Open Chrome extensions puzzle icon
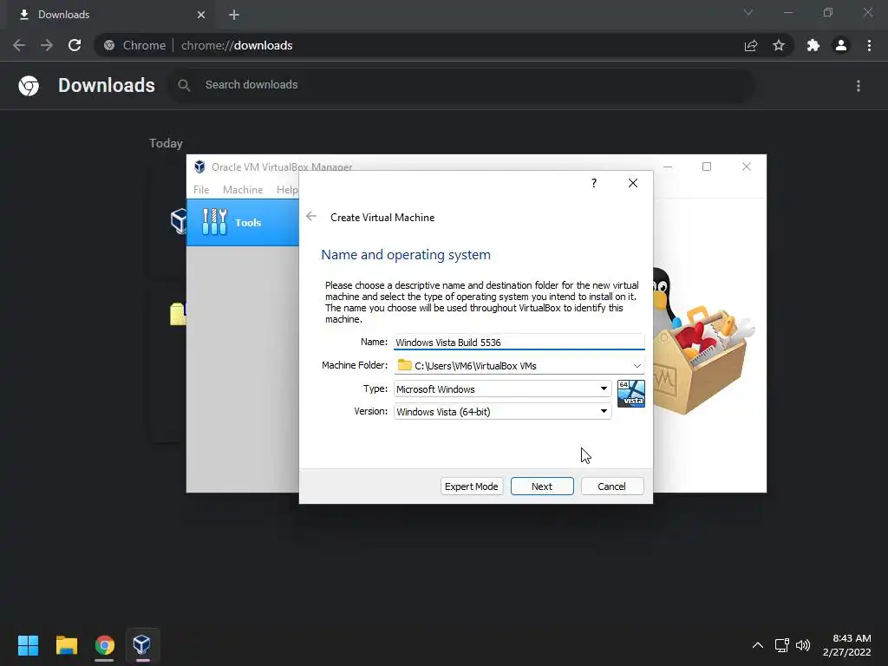The width and height of the screenshot is (888, 666). click(x=813, y=45)
